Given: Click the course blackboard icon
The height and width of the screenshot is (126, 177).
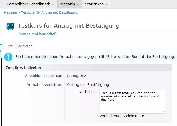Looking at the screenshot, I should tap(10, 26).
